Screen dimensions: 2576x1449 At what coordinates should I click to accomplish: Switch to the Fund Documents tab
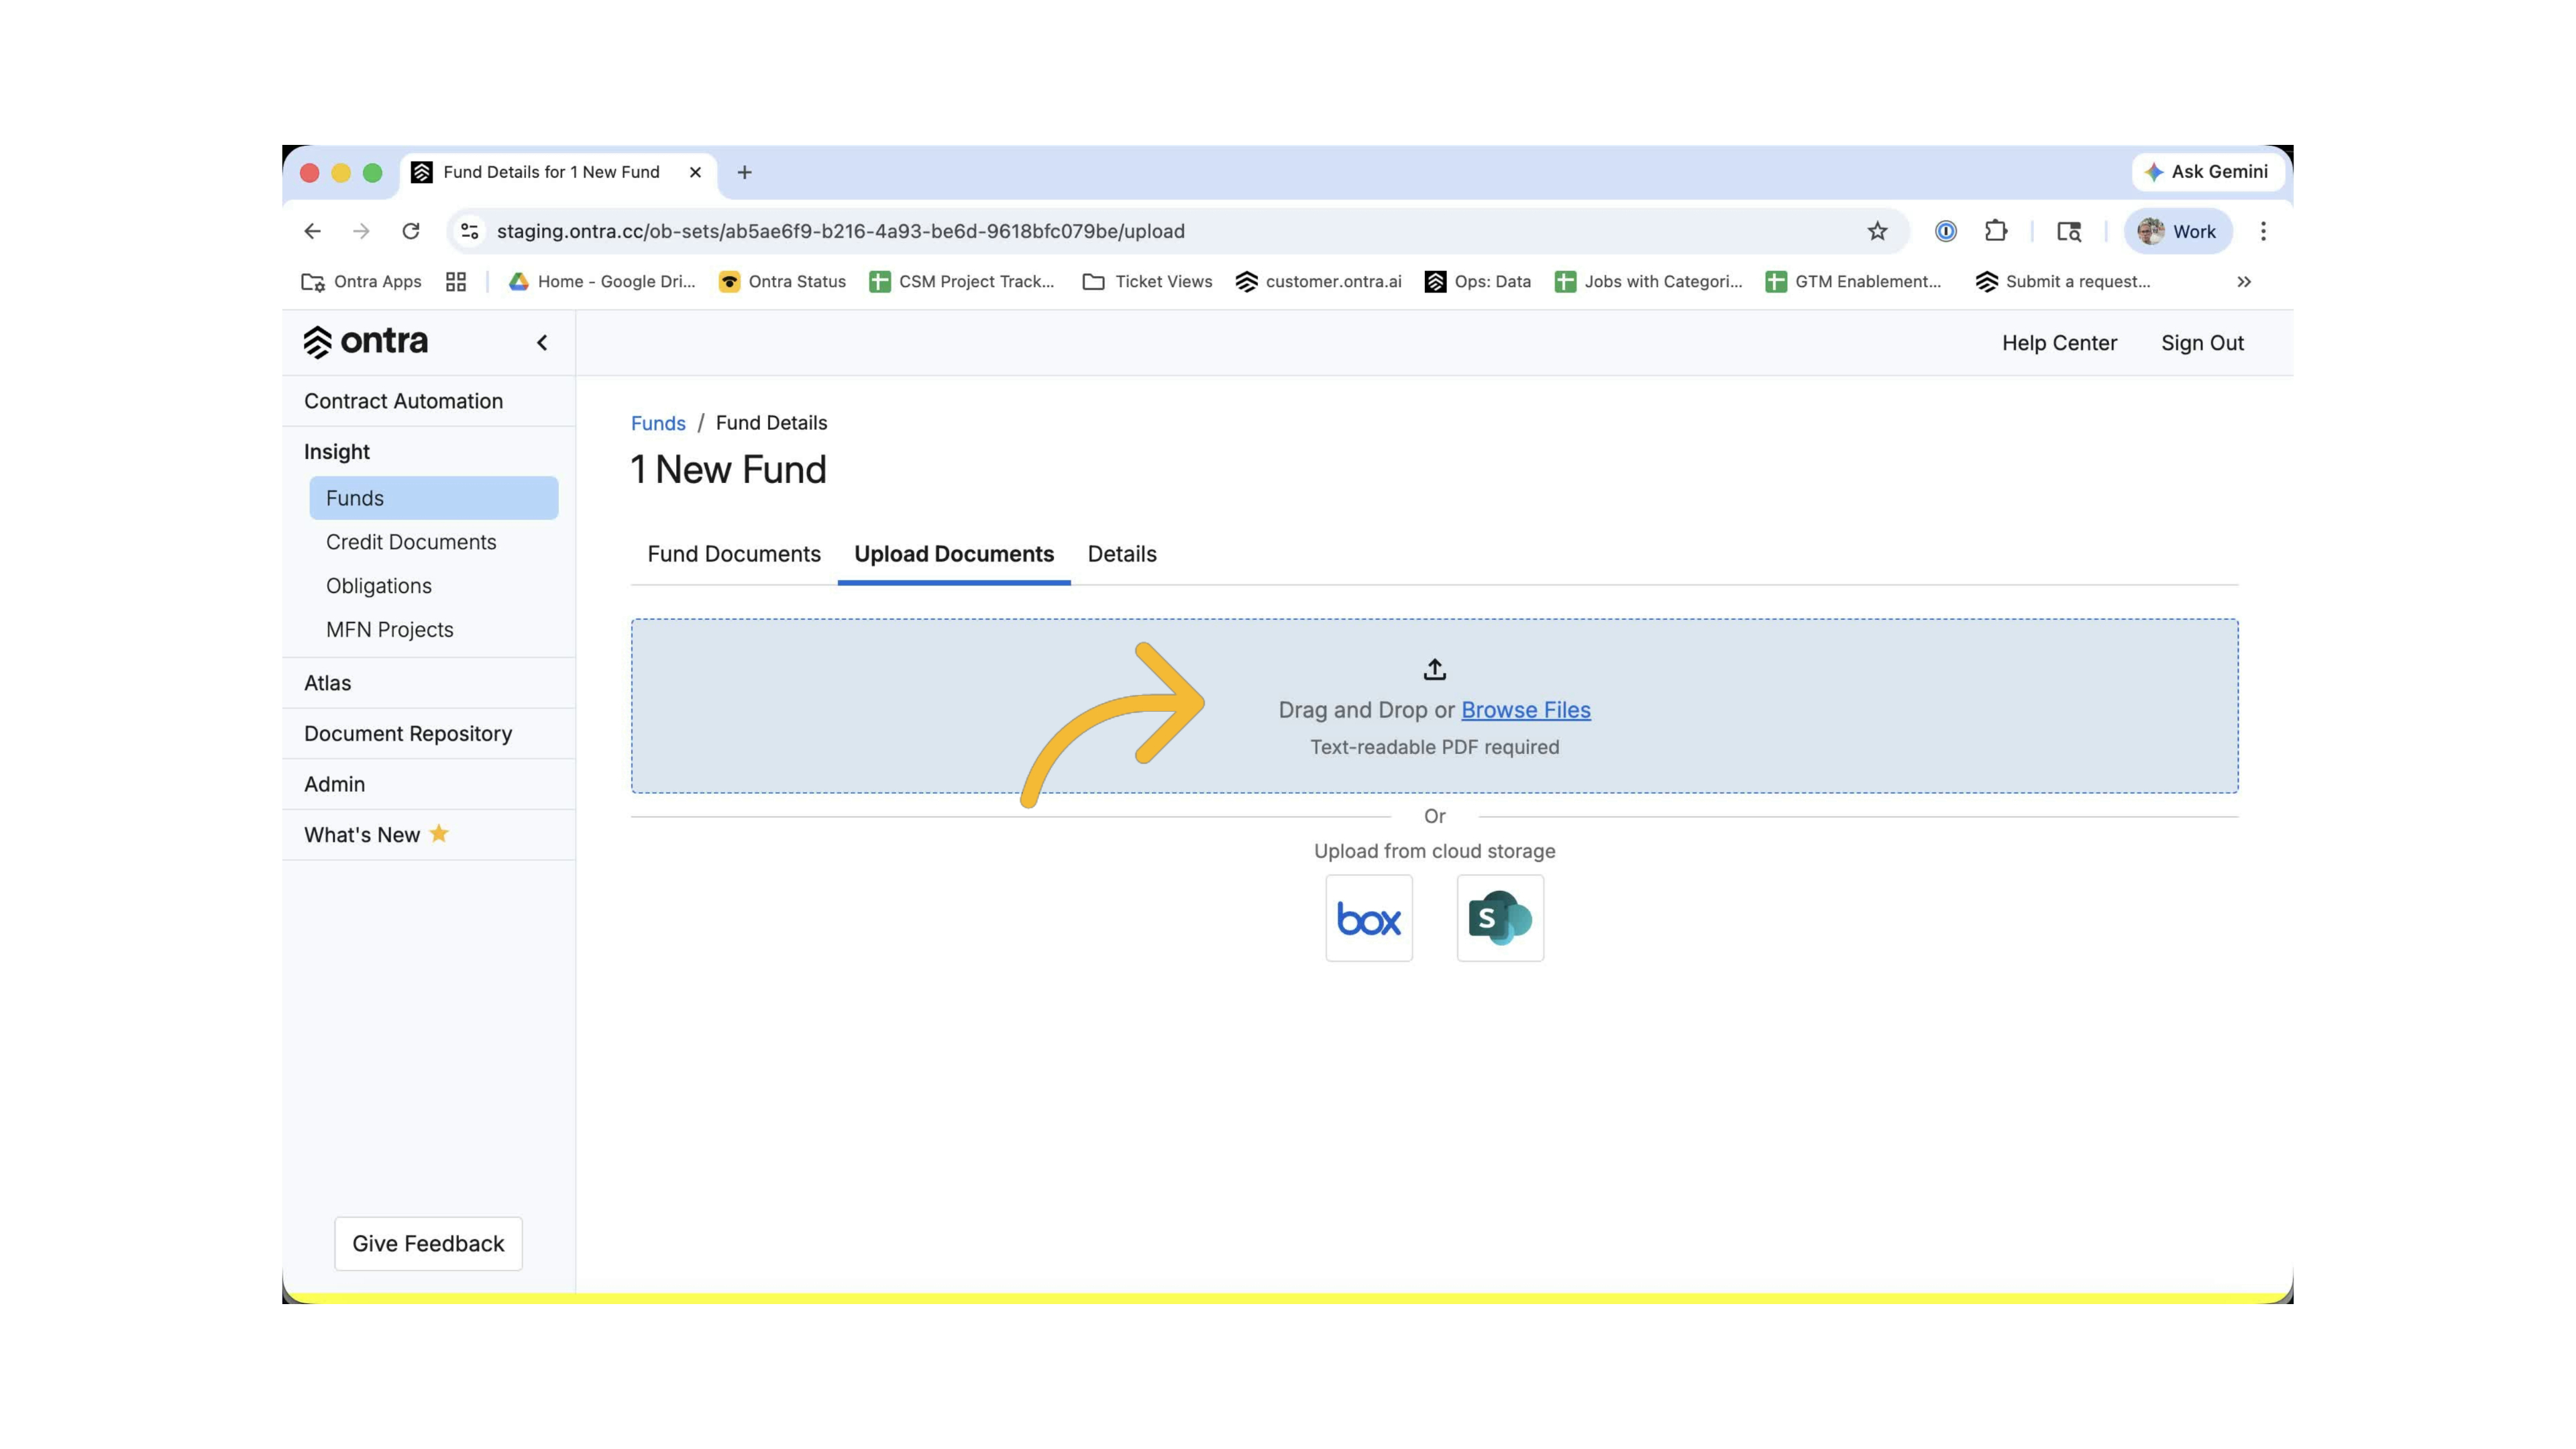click(734, 554)
